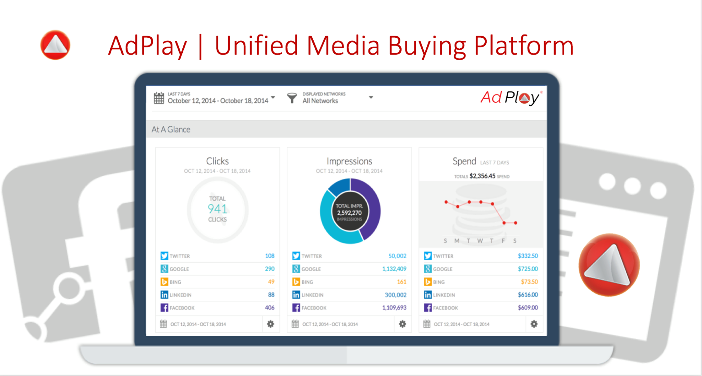Click the Facebook icon in Impressions card
Screen dimensions: 702x376
(x=296, y=308)
